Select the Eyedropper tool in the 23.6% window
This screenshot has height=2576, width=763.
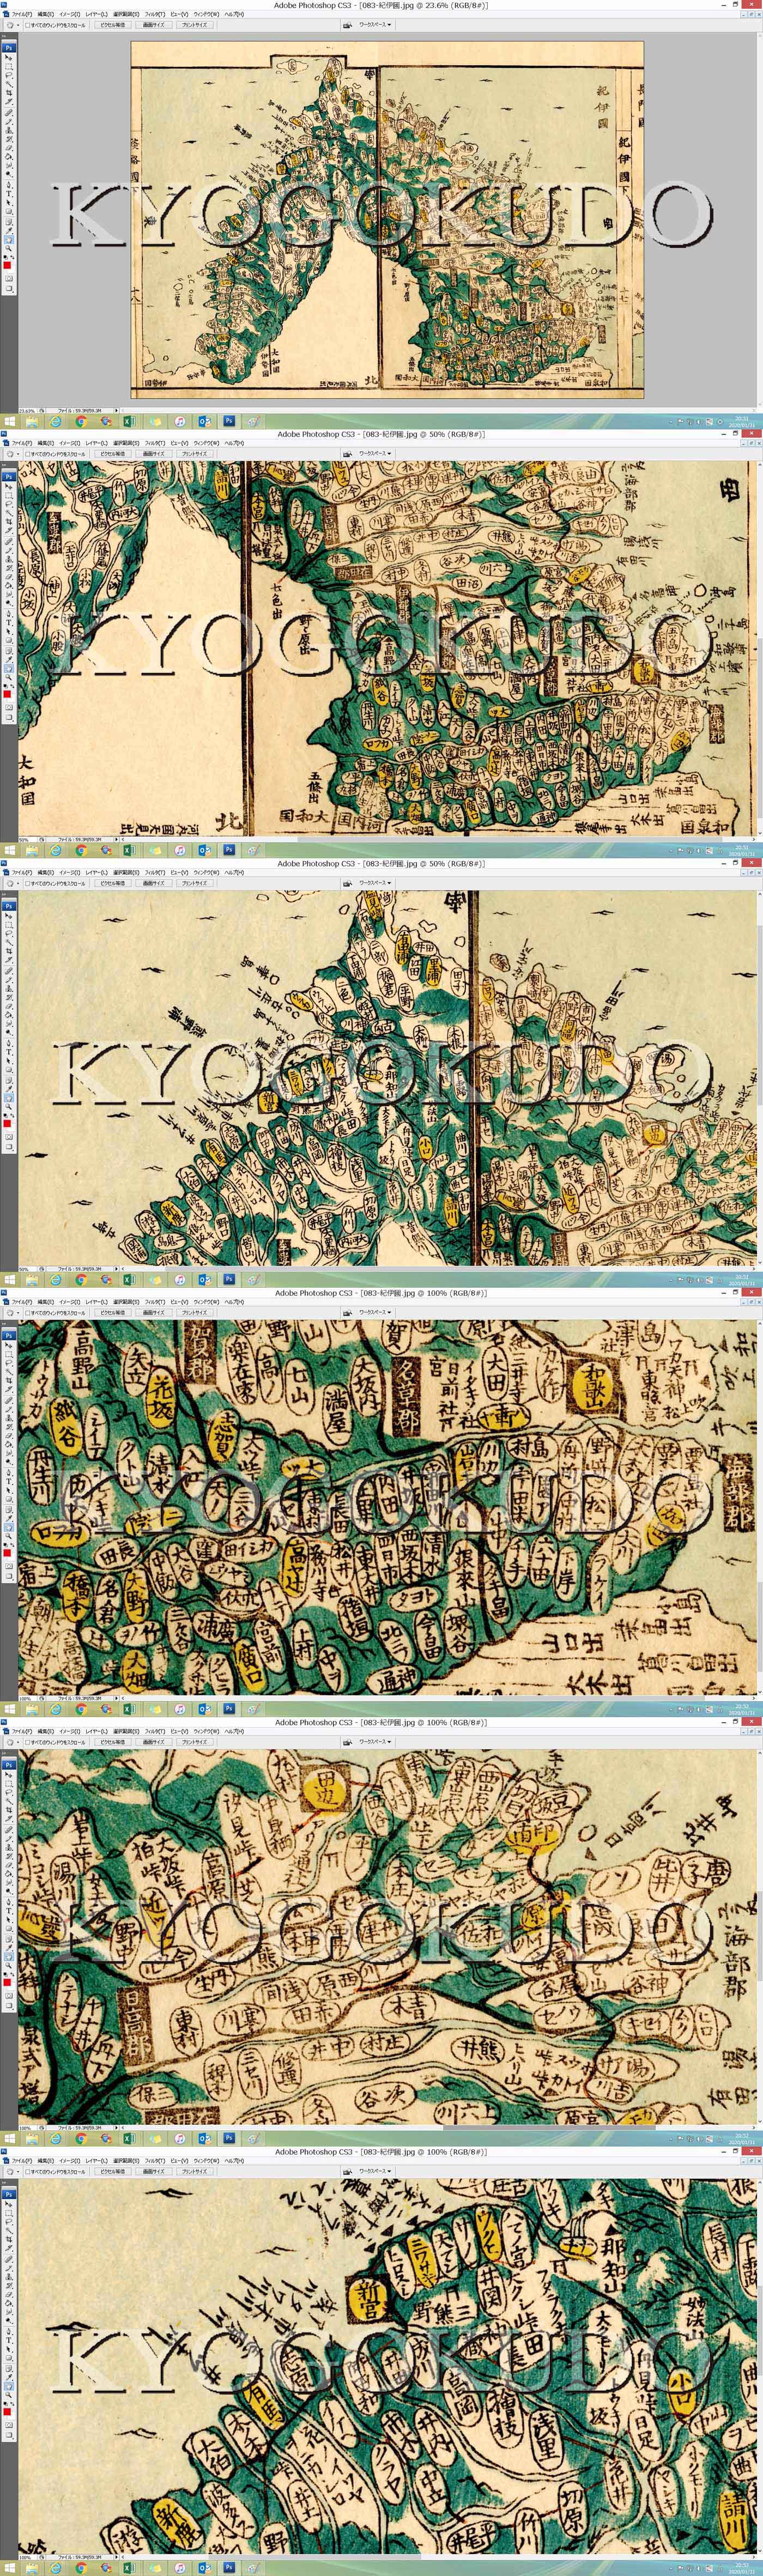9,230
